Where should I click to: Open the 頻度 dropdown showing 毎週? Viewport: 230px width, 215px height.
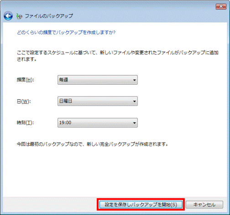(x=98, y=80)
